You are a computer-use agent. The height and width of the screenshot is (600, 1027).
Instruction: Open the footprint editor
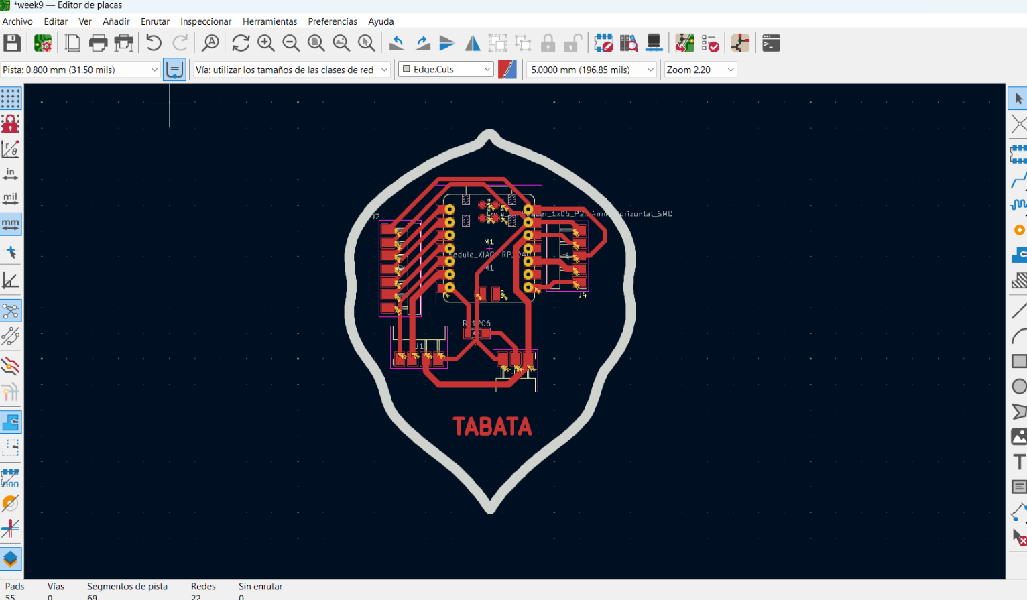(603, 44)
